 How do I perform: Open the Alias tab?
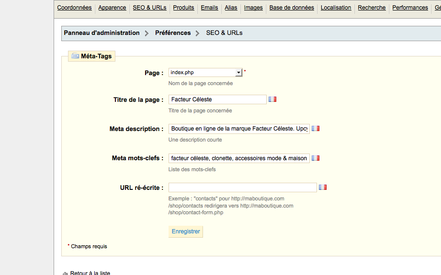[x=231, y=8]
